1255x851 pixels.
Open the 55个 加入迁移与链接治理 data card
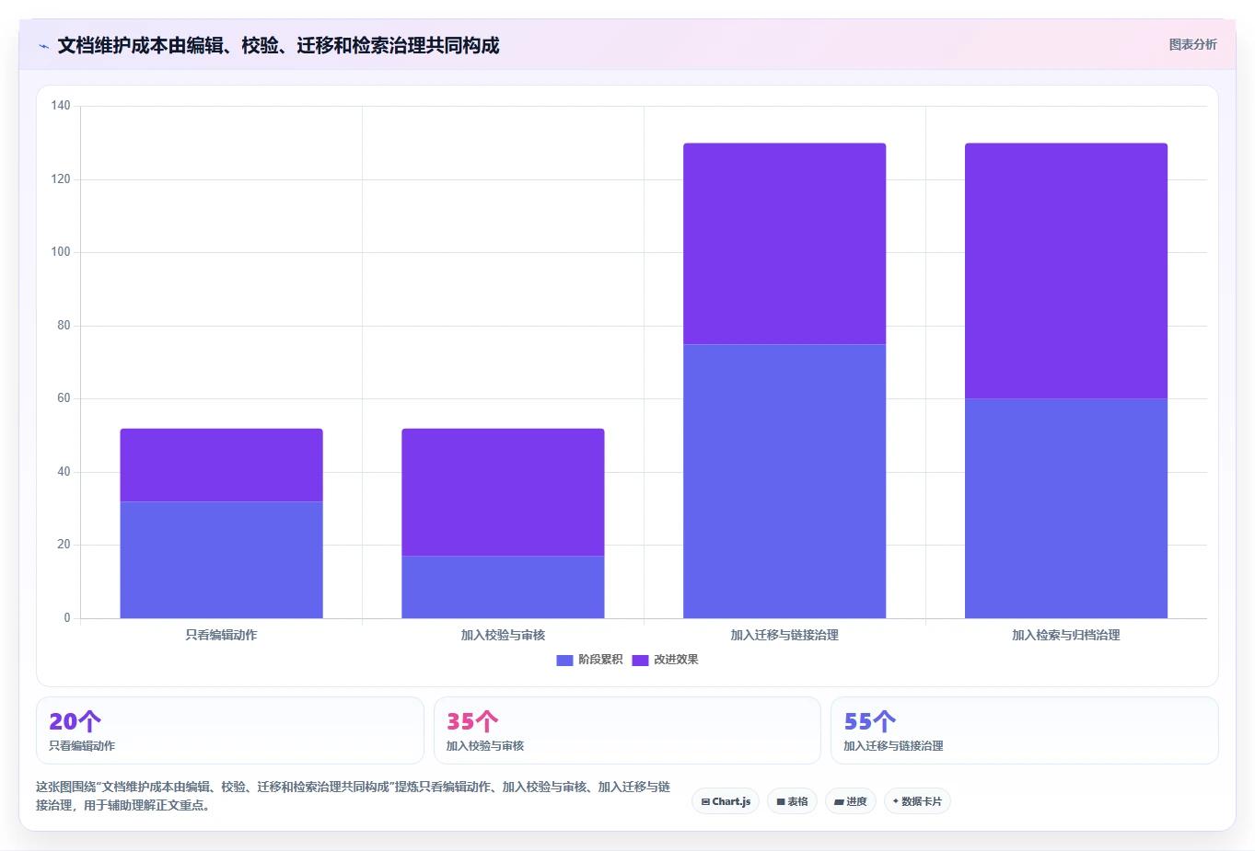click(x=1024, y=730)
